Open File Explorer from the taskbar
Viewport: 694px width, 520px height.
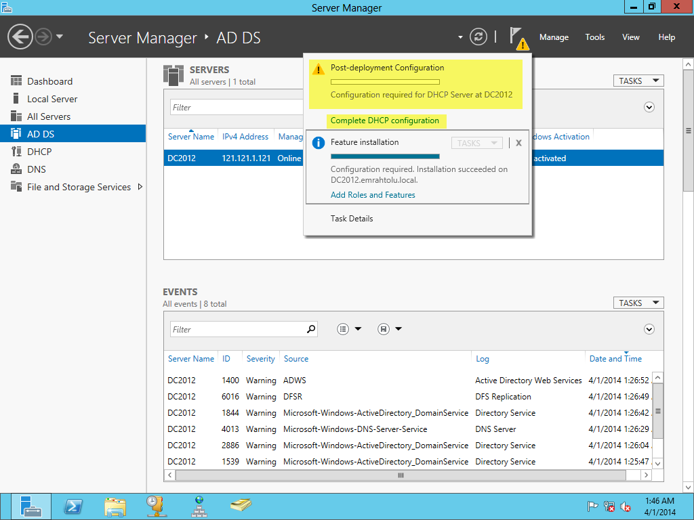115,506
